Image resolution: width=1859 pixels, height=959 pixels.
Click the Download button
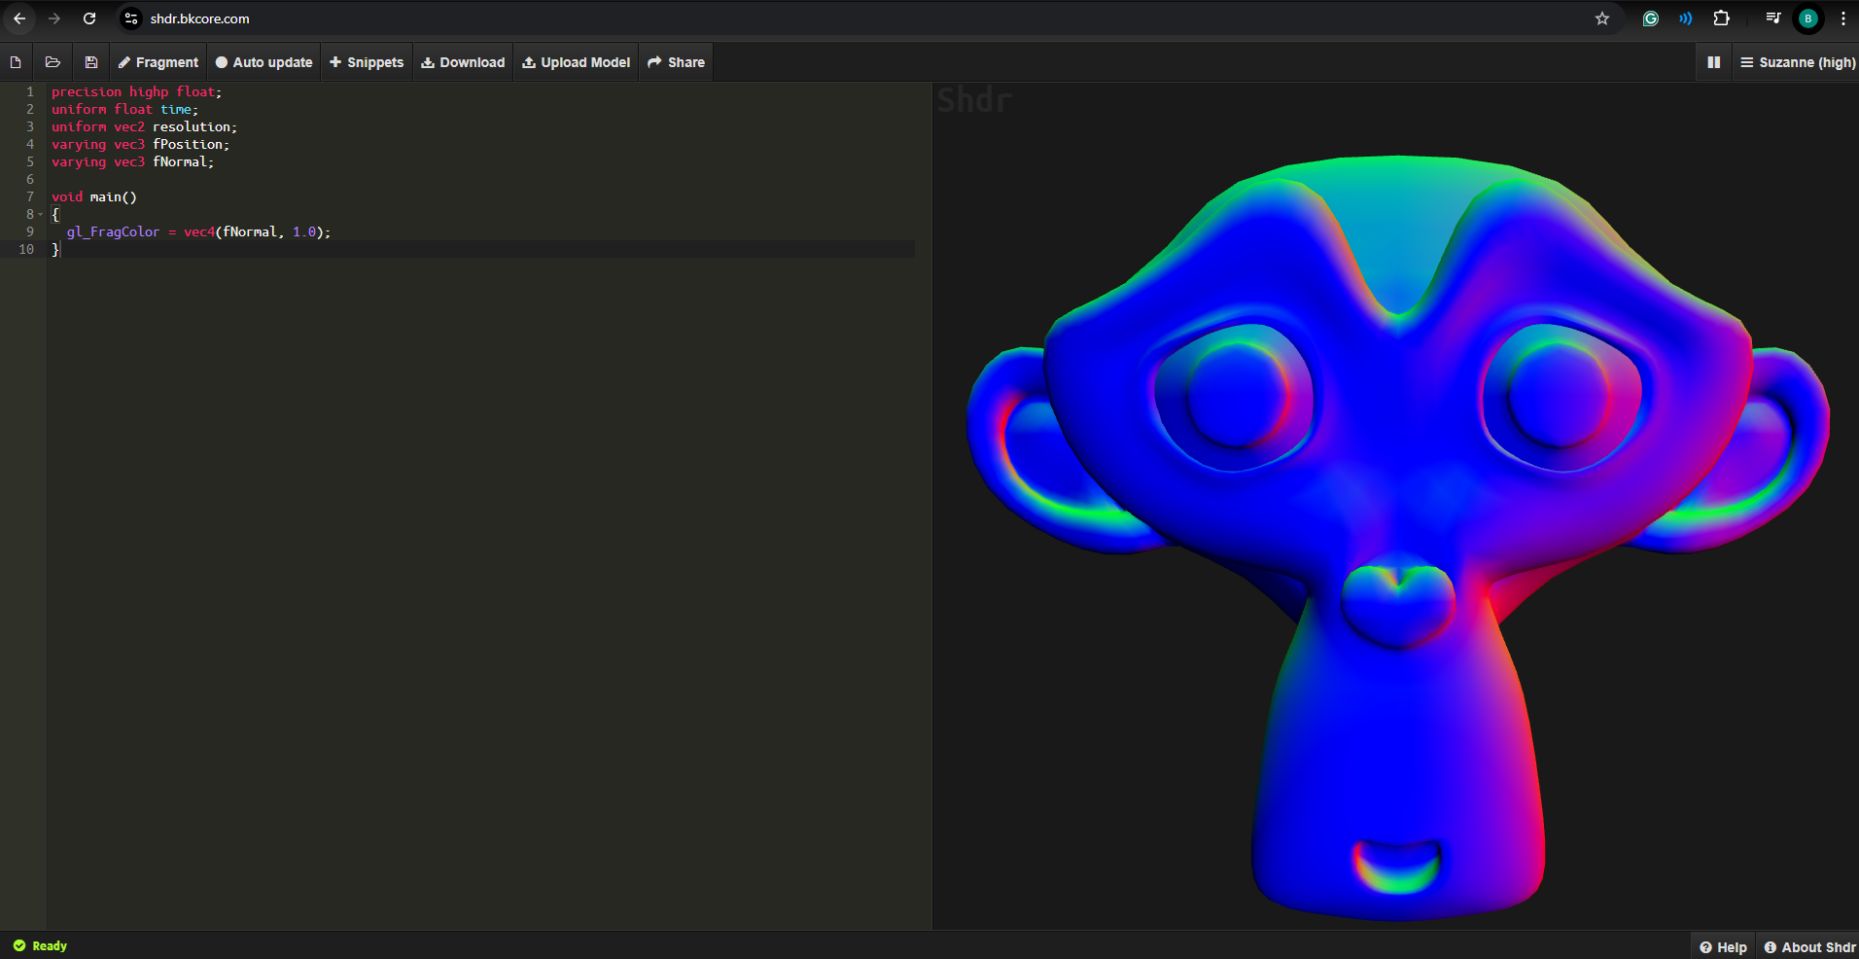pyautogui.click(x=463, y=62)
